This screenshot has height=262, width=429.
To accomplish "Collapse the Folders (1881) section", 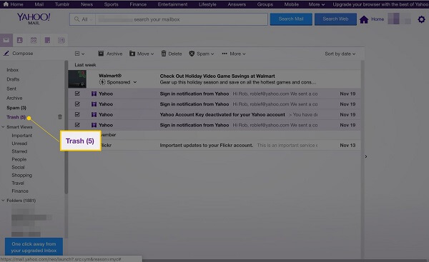I will (4, 201).
